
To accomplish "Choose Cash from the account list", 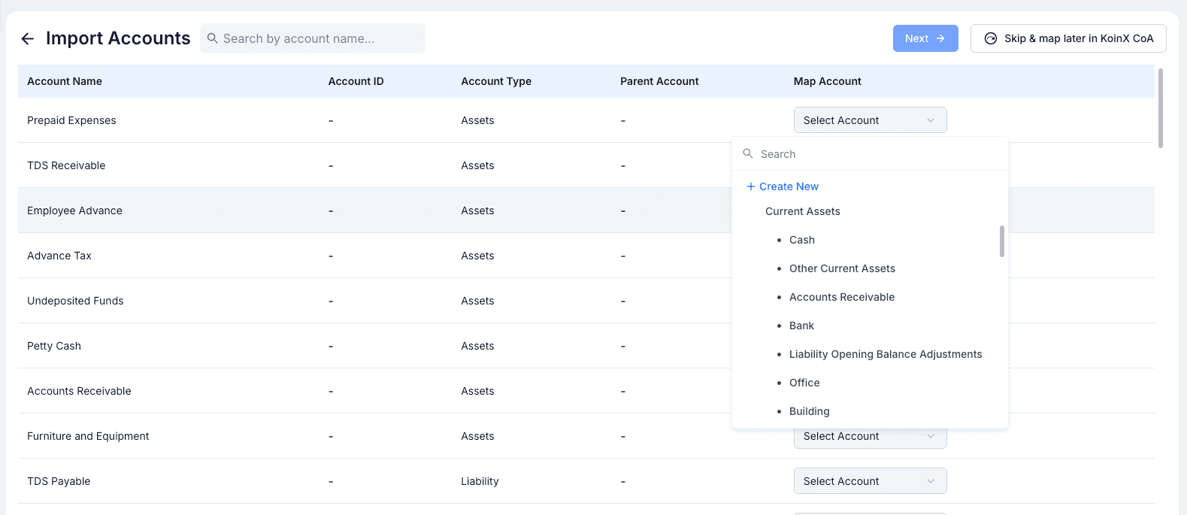I will 802,240.
